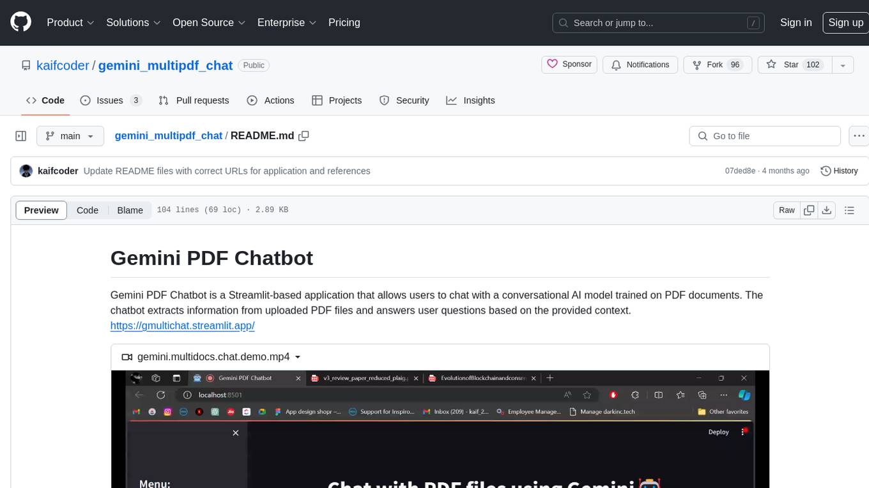Open the GitHub homepage logo

pyautogui.click(x=20, y=22)
